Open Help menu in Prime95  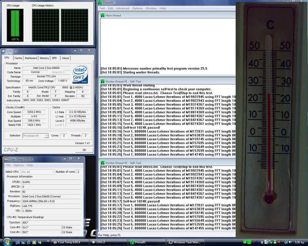click(x=162, y=8)
